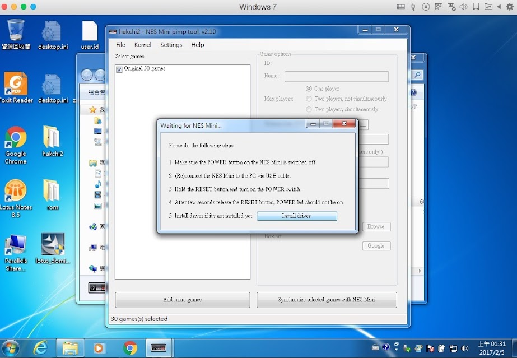Viewport: 517px width, 358px height.
Task: Click Add more games button
Action: [183, 300]
